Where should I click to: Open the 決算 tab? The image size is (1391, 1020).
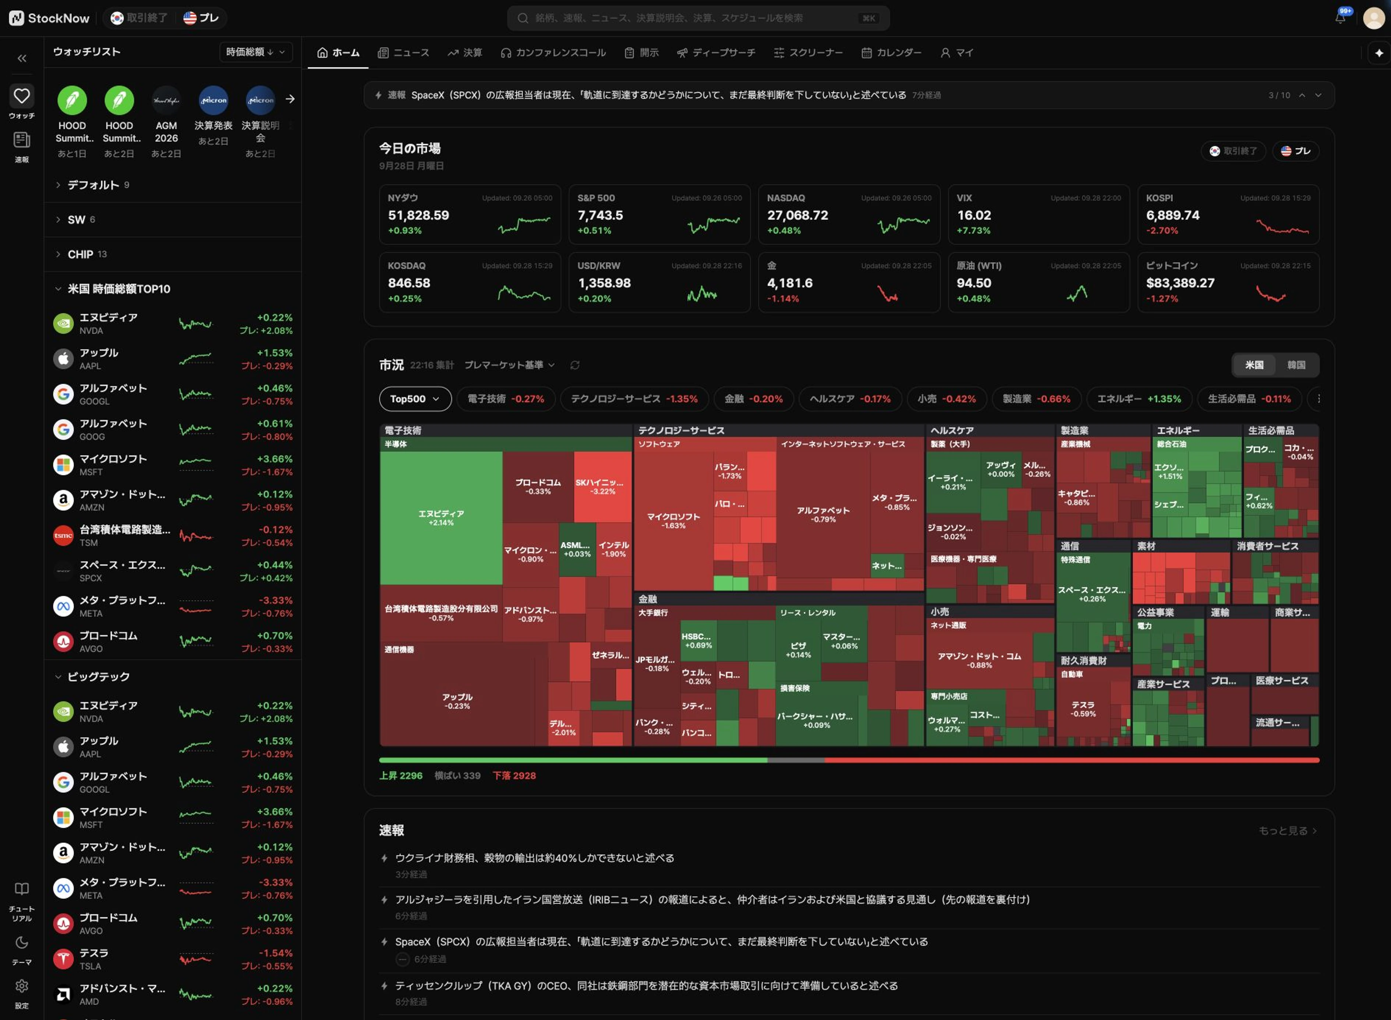(x=465, y=53)
